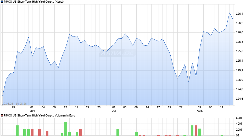246x138 pixels.
Task: Click the y-axis value 125,2
Action: click(x=239, y=70)
